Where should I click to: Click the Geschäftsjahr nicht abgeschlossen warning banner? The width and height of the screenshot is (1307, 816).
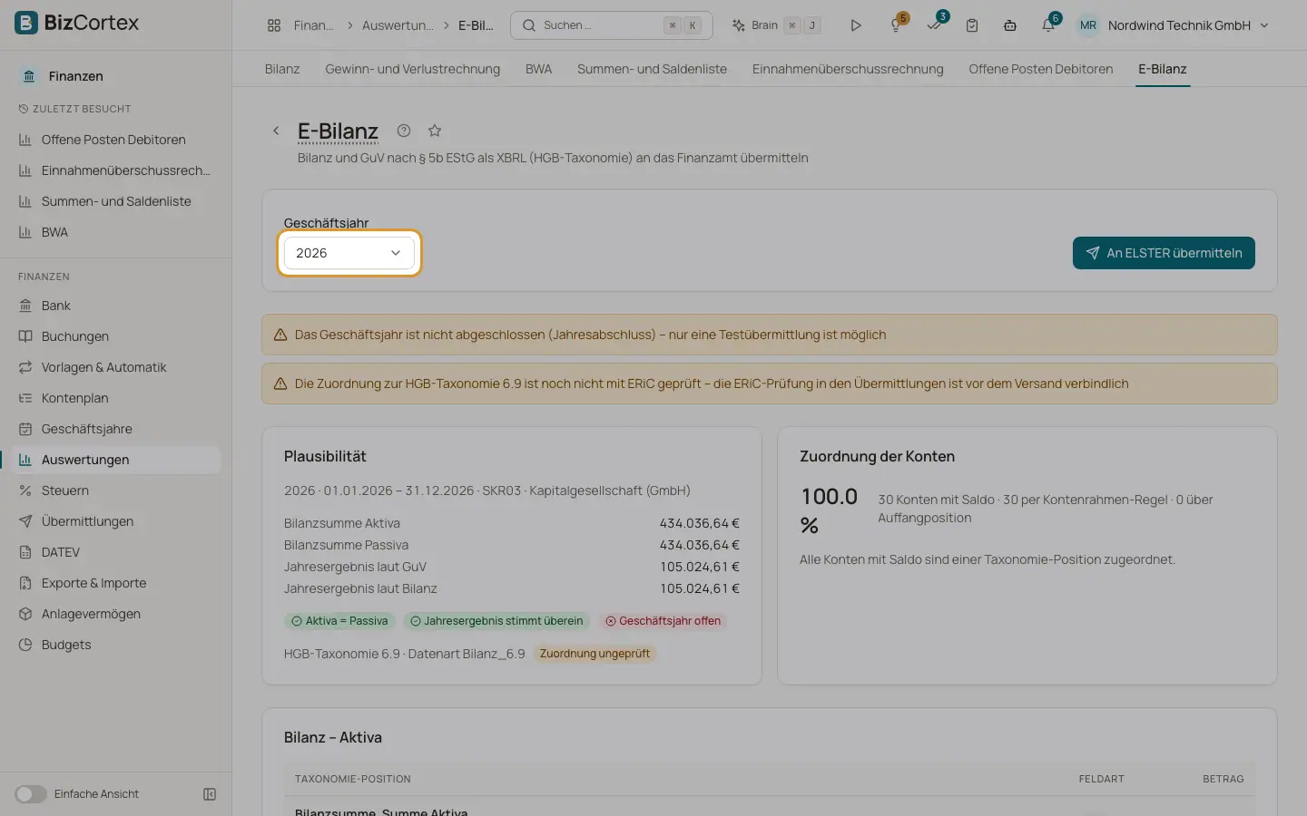point(769,335)
